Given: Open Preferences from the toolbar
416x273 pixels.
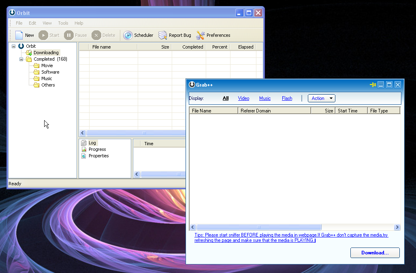Looking at the screenshot, I should pos(201,35).
